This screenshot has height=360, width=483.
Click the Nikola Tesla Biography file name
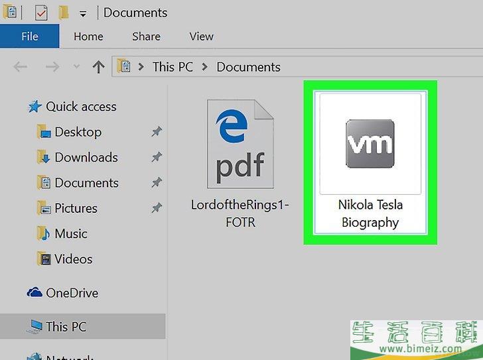click(x=370, y=213)
